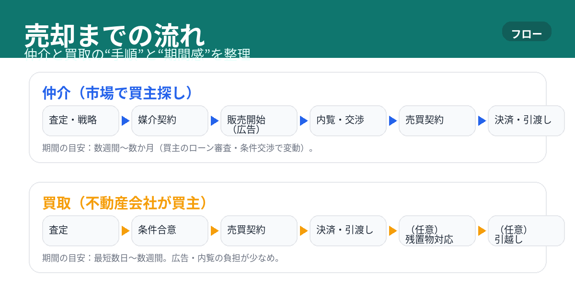Click the 買取（不動産会社が買主） heading
The height and width of the screenshot is (287, 575).
[125, 203]
